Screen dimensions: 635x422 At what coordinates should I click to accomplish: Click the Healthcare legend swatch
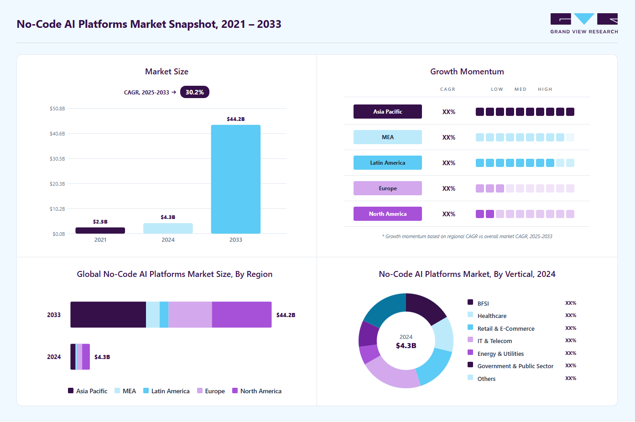coord(470,314)
